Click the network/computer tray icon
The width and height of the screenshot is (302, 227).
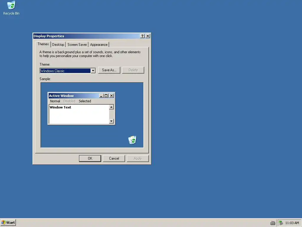pos(281,223)
